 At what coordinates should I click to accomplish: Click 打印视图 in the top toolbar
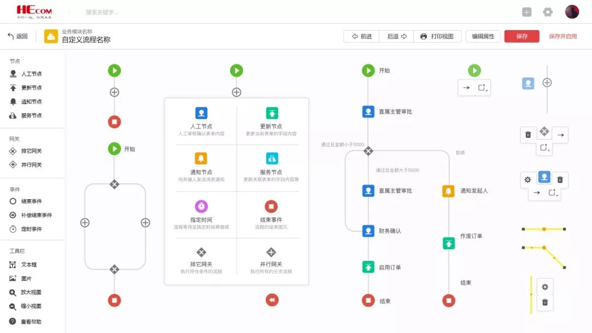pos(437,37)
